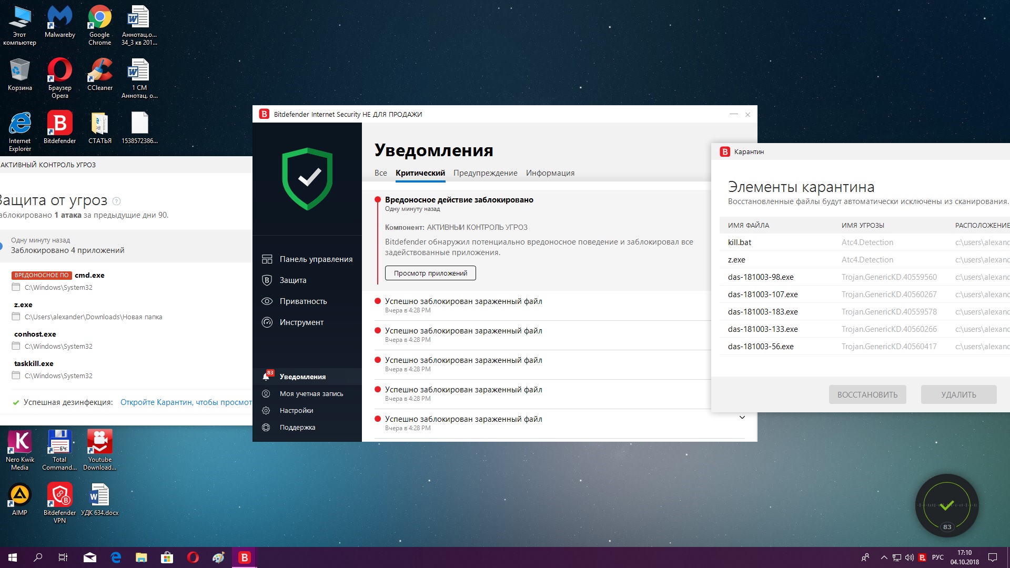
Task: Open the Zashchita shield icon in sidebar
Action: pos(267,280)
